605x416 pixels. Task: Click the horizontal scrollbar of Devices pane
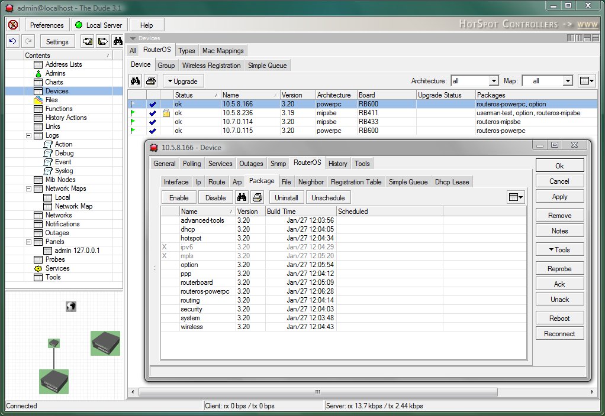318,392
